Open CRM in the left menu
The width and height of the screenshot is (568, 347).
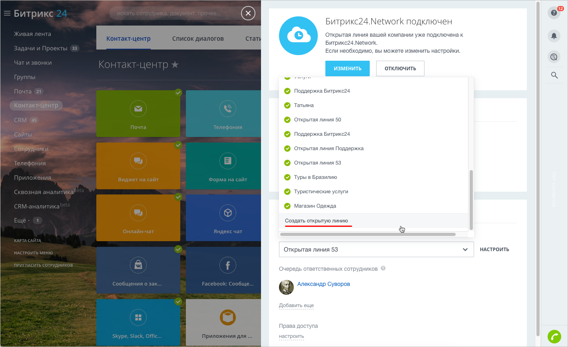[x=20, y=120]
